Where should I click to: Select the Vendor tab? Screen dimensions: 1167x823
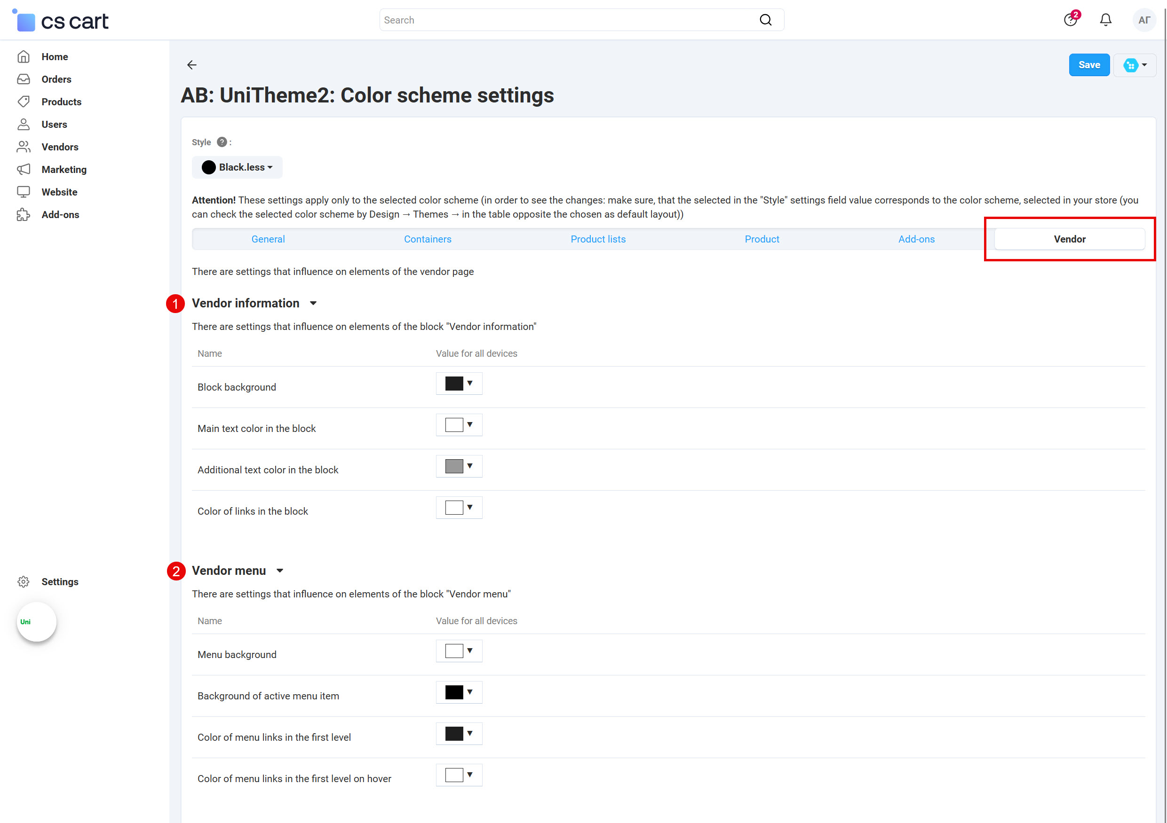[1069, 239]
